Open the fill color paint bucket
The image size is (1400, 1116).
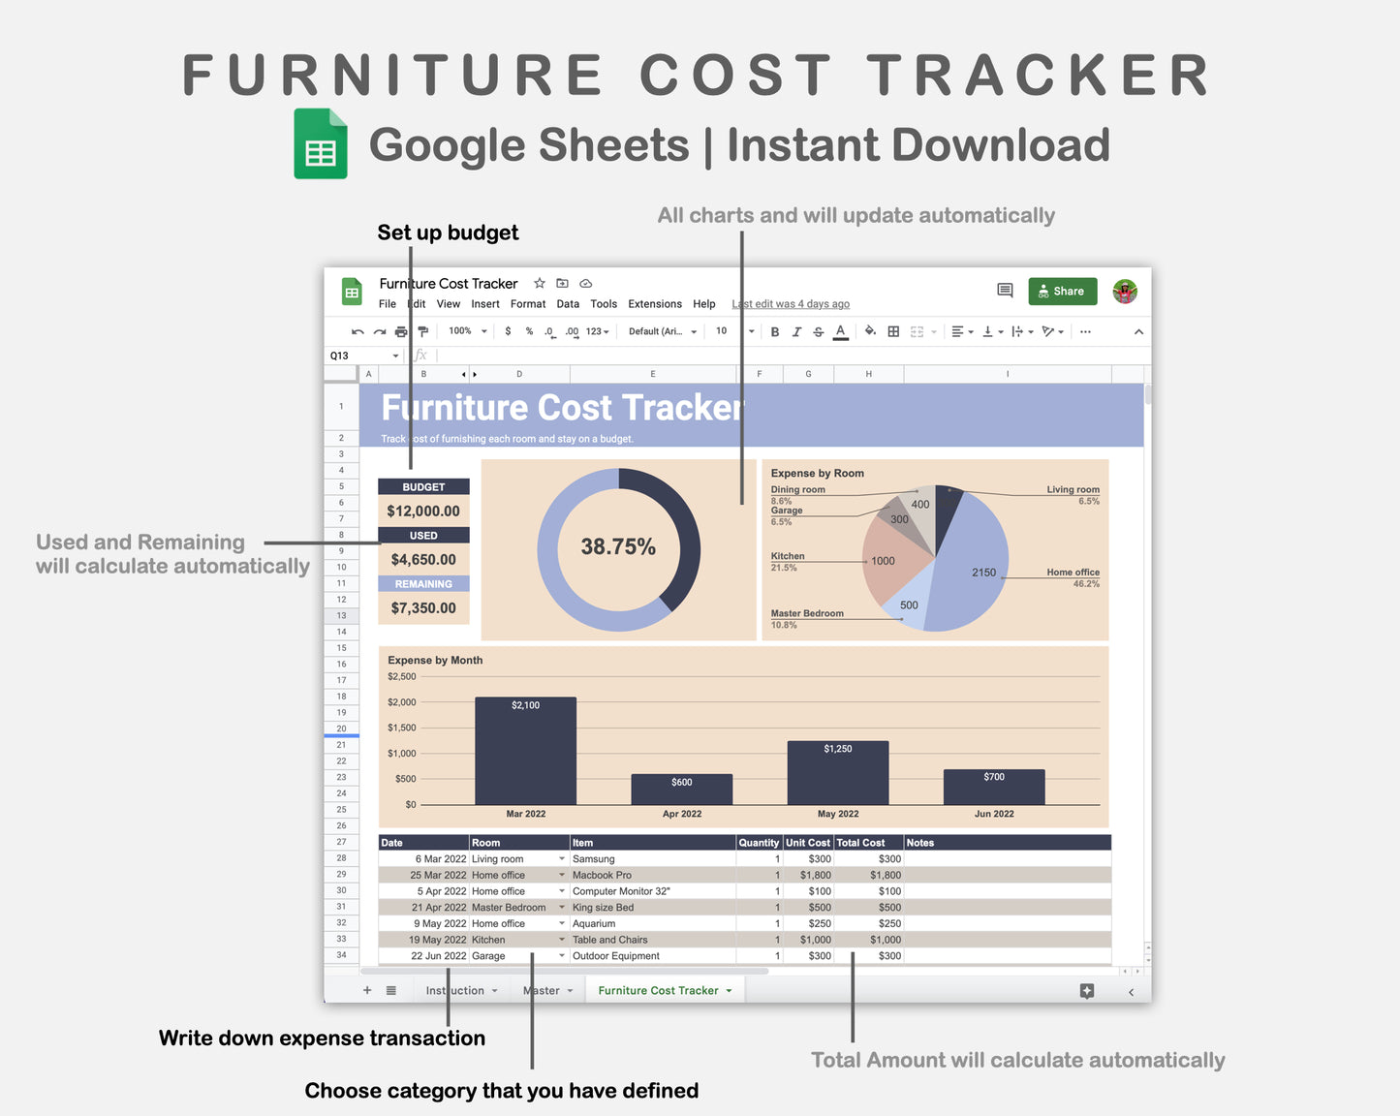[x=870, y=331]
